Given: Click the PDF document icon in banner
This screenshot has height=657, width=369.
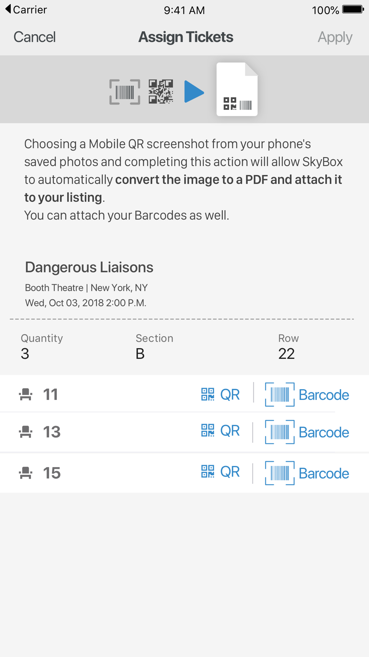Looking at the screenshot, I should click(x=237, y=89).
